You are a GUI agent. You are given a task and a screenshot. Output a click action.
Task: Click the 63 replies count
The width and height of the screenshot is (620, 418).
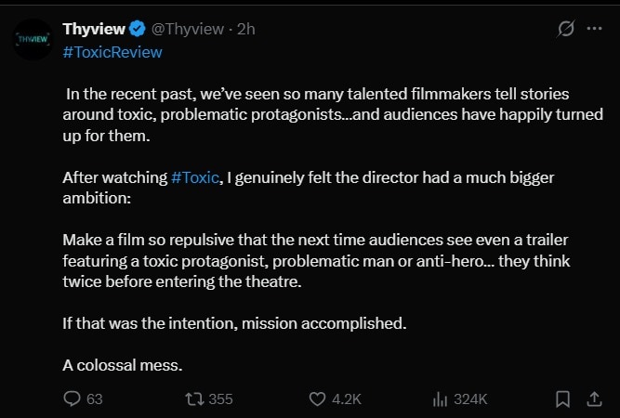pos(95,399)
